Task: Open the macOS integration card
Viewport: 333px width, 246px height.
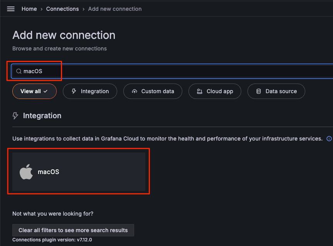Action: pyautogui.click(x=79, y=172)
